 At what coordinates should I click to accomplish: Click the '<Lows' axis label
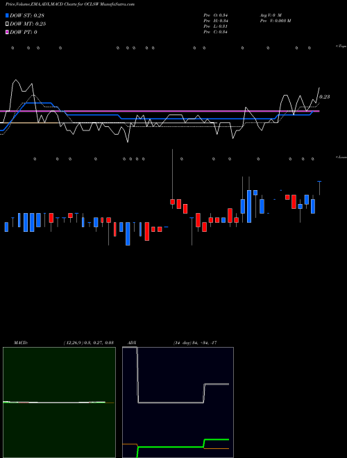341,157
